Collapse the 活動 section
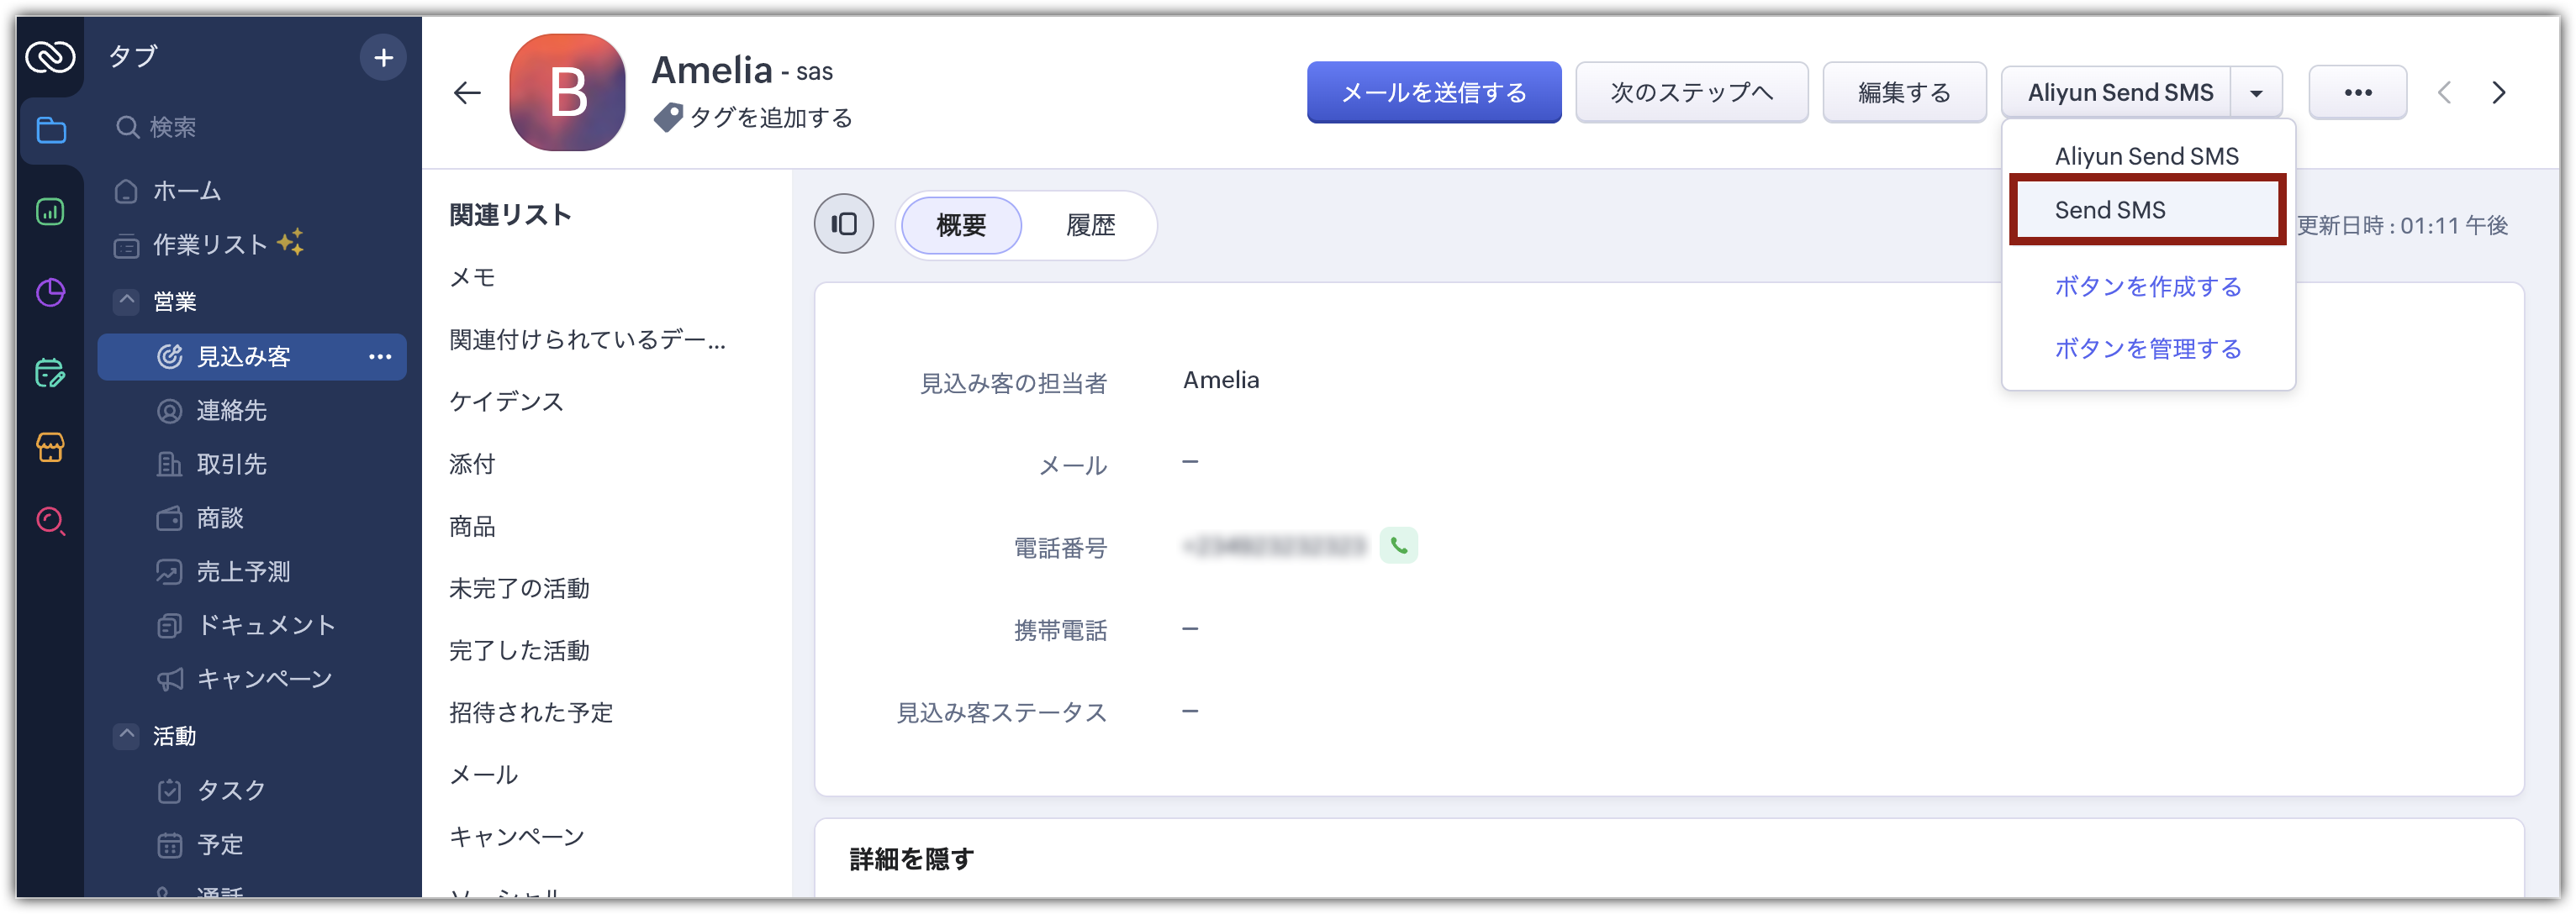Viewport: 2576px width, 914px height. (127, 735)
